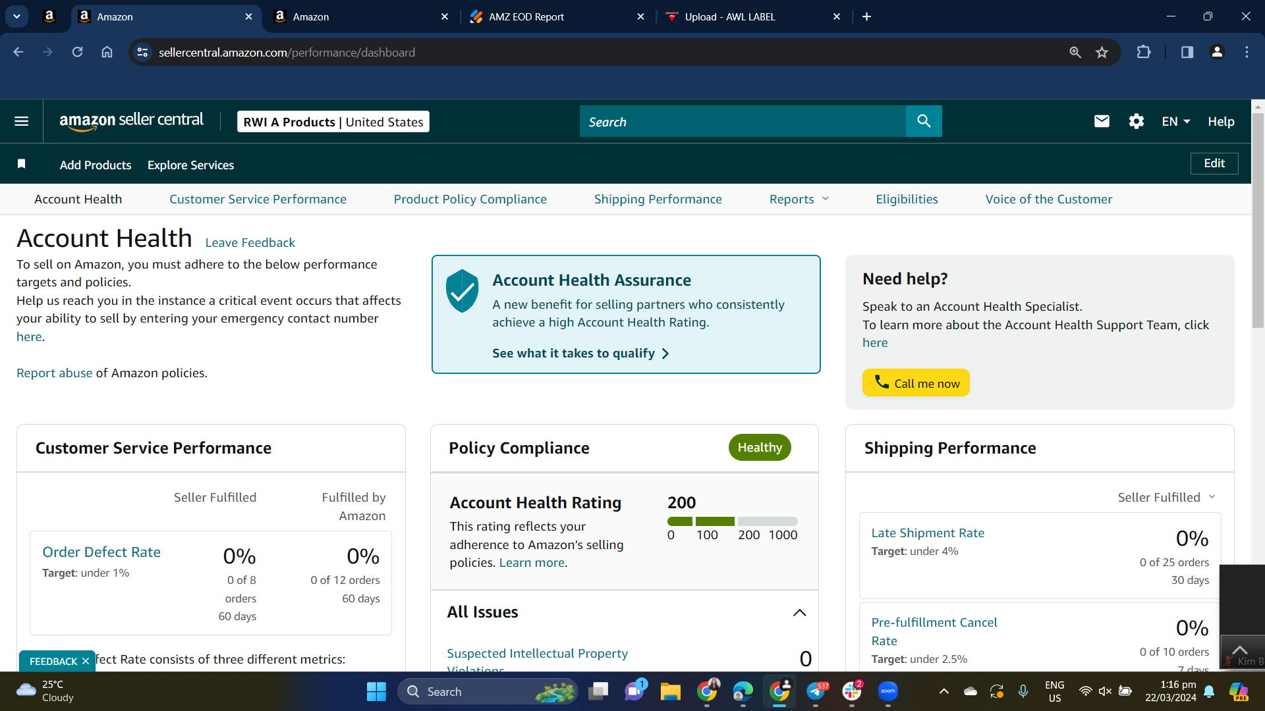Screen dimensions: 1265x711
Task: Click See what it takes to qualify
Action: (580, 354)
